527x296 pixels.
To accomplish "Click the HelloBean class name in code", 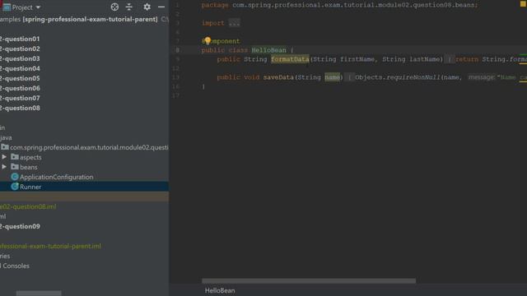I will [x=269, y=50].
